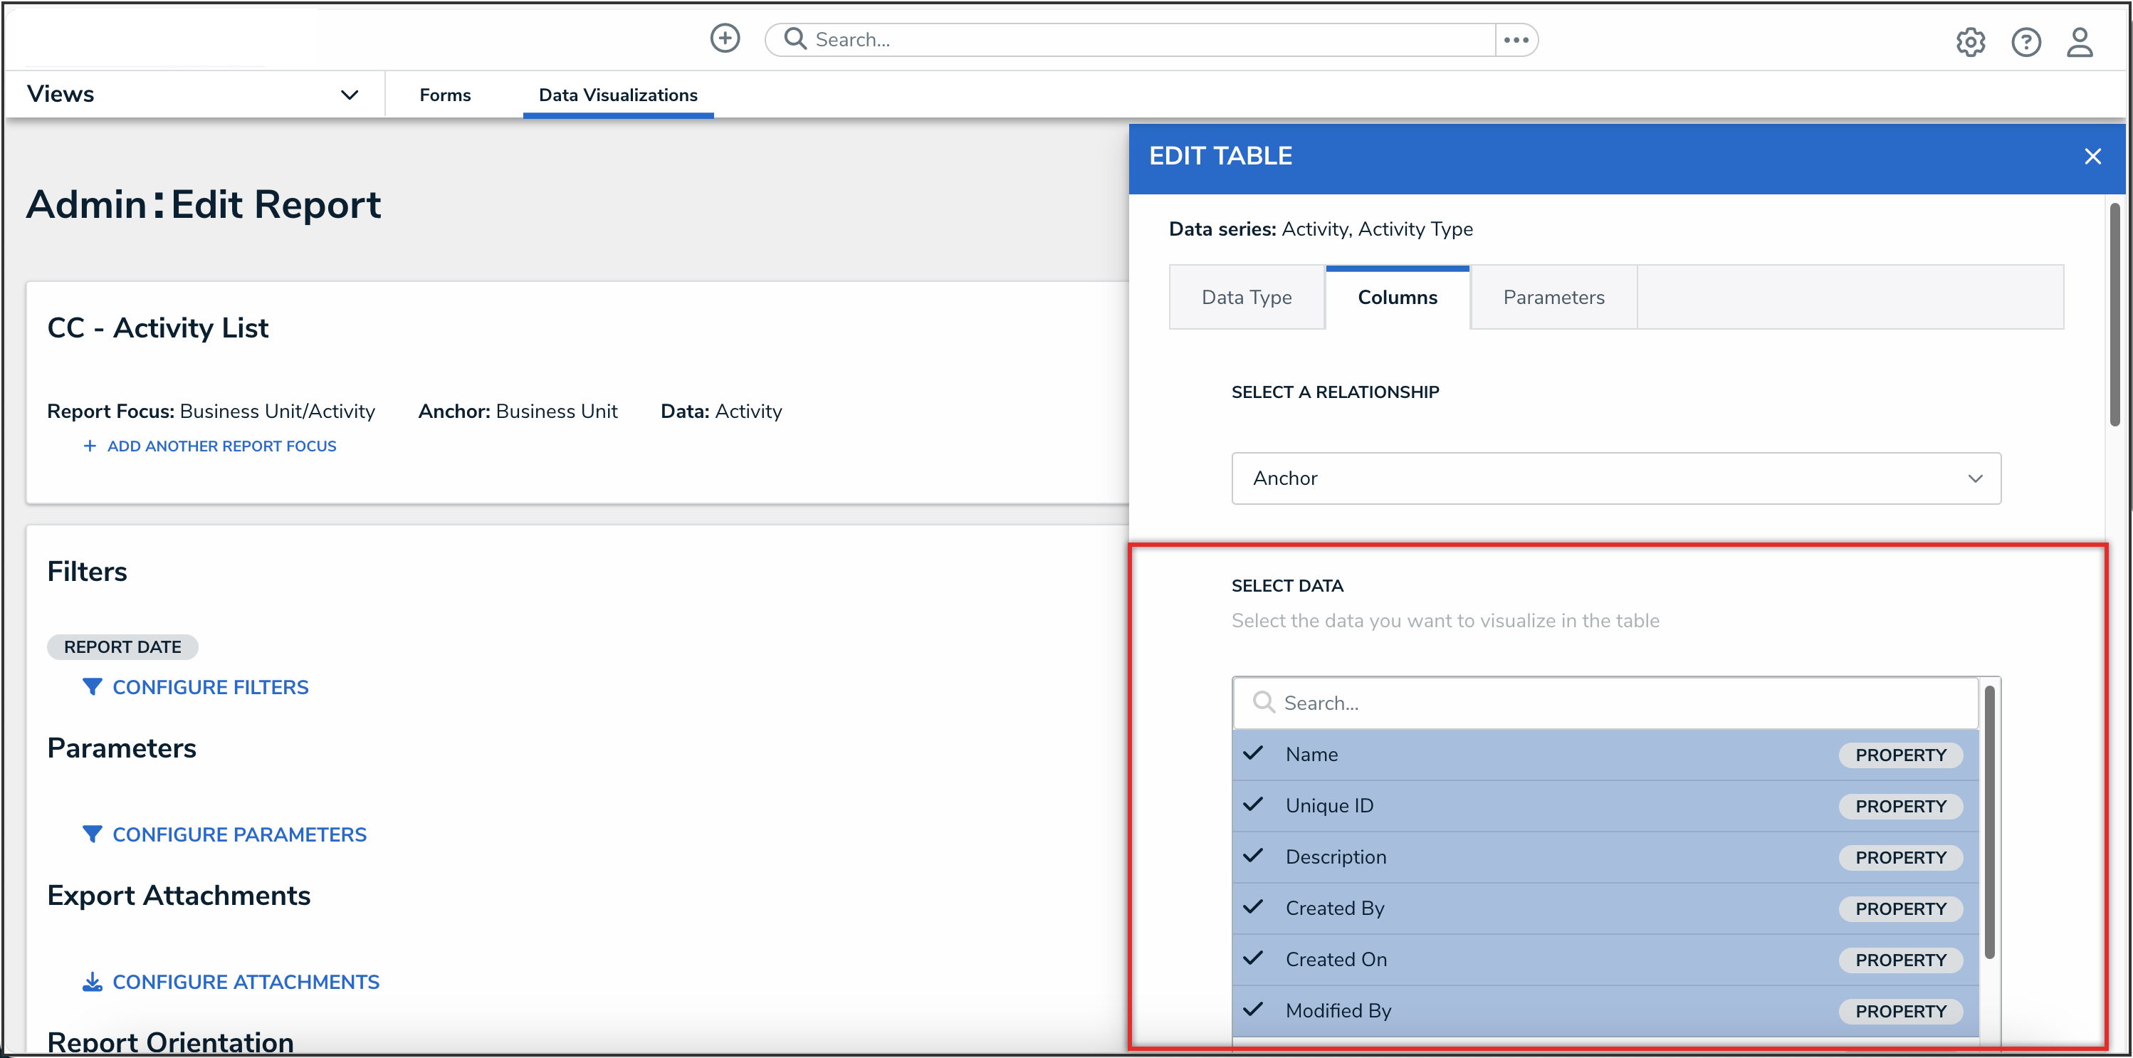Click the Configure Attachments download icon
The height and width of the screenshot is (1058, 2133).
pyautogui.click(x=92, y=982)
